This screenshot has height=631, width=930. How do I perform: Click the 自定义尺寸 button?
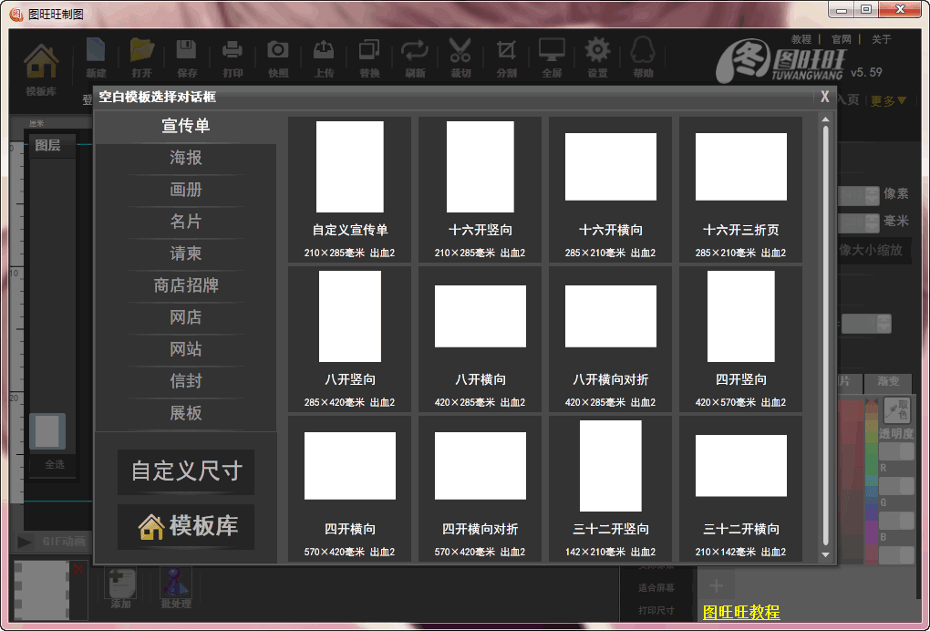tap(186, 471)
